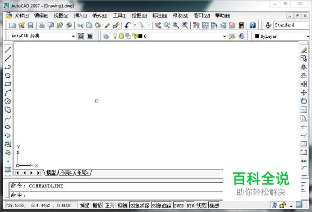
Task: Select the Polyline tool
Action: click(x=8, y=67)
